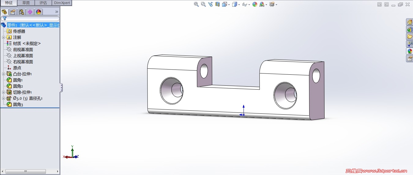Click the Zoom to Area icon
This screenshot has height=175, width=413.
click(x=203, y=4)
